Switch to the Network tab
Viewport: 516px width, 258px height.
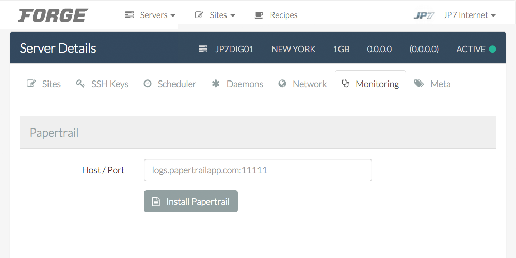pyautogui.click(x=302, y=84)
